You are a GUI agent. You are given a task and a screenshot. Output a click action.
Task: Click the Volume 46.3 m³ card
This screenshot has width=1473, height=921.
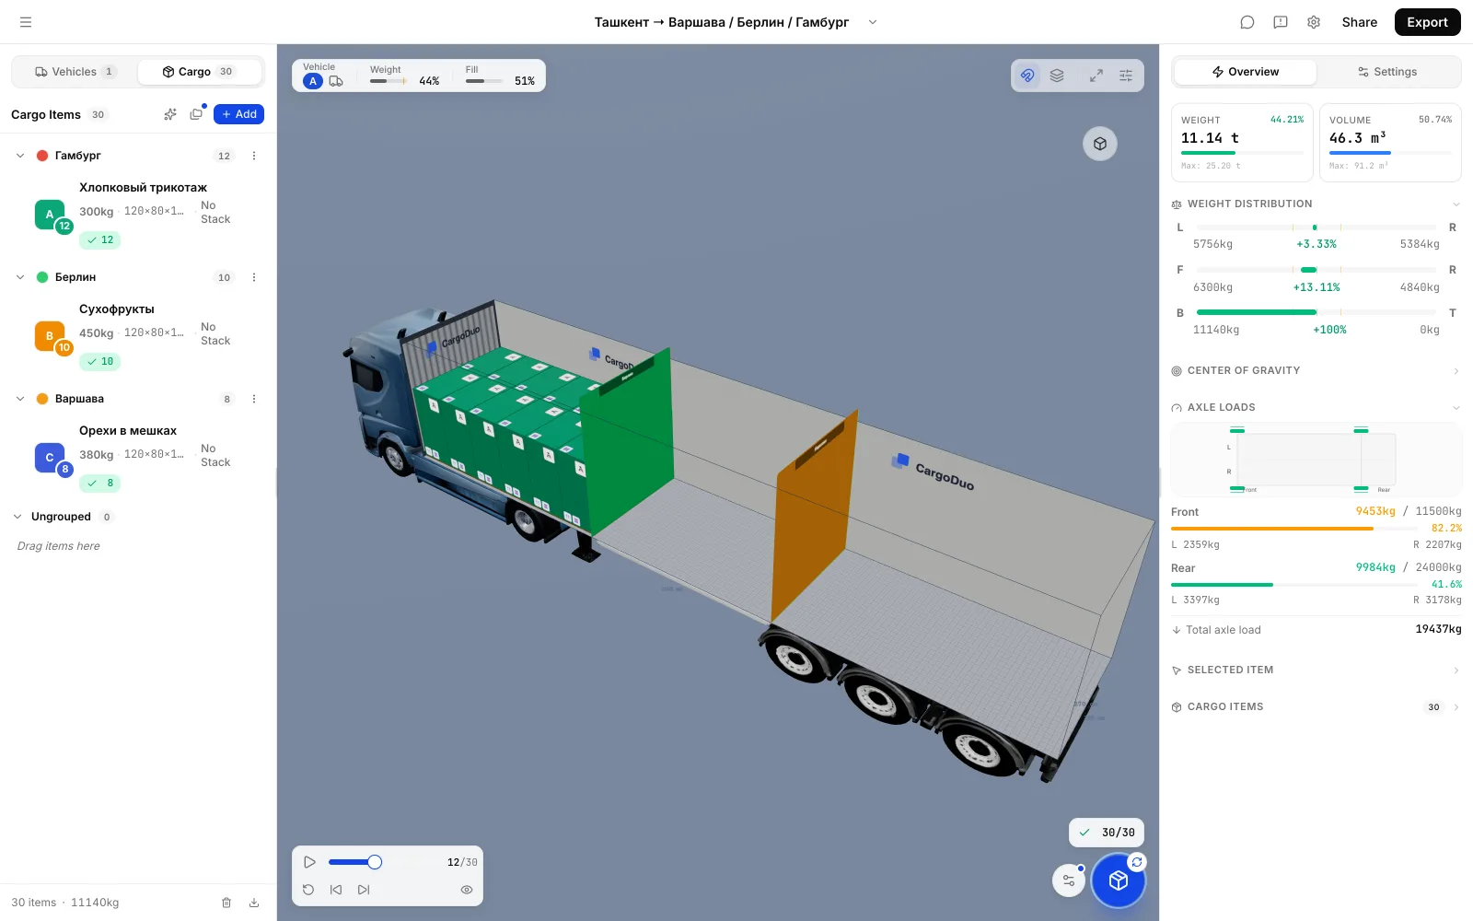point(1390,143)
